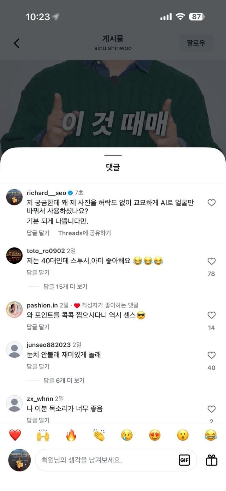Send clapping hands emoji reaction
Viewport: 226px width, 491px height.
click(x=99, y=435)
